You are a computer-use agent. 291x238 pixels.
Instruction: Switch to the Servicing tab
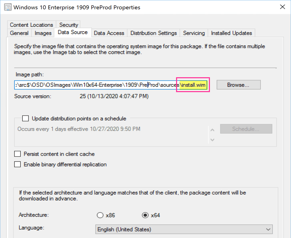point(194,33)
